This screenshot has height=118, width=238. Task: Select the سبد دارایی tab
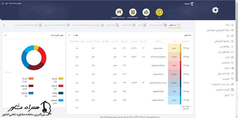175,25
